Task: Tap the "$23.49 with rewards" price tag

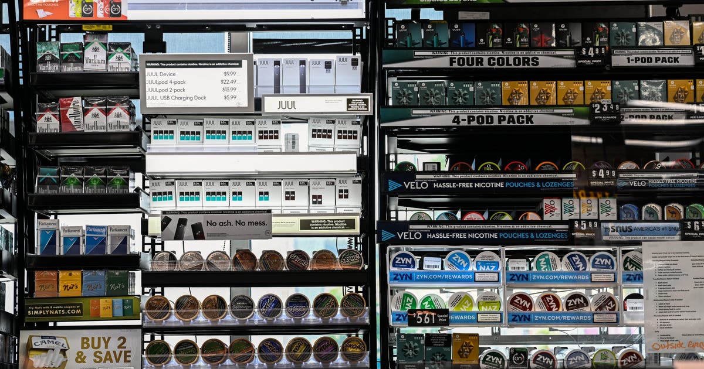Action: coord(604,112)
